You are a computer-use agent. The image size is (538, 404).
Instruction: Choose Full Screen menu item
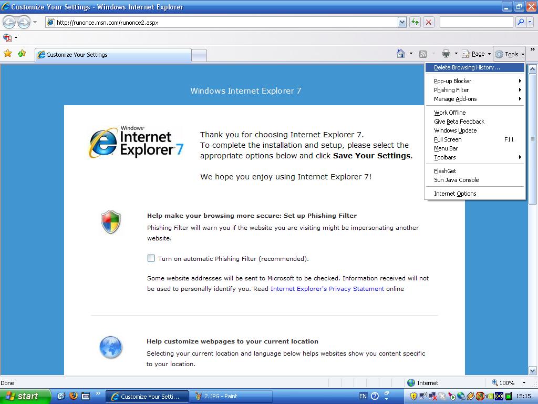[x=475, y=139]
